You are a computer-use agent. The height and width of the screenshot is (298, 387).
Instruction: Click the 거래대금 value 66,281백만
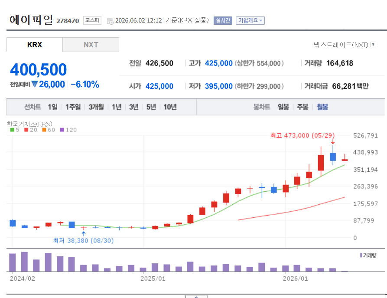(350, 86)
